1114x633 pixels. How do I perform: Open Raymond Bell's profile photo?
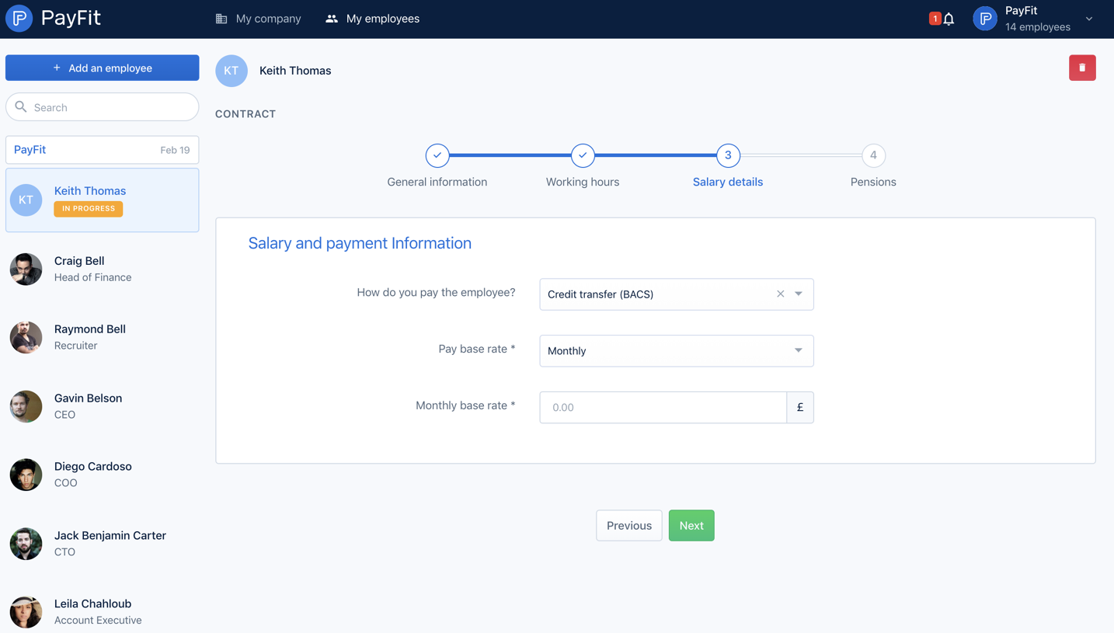[x=26, y=337]
